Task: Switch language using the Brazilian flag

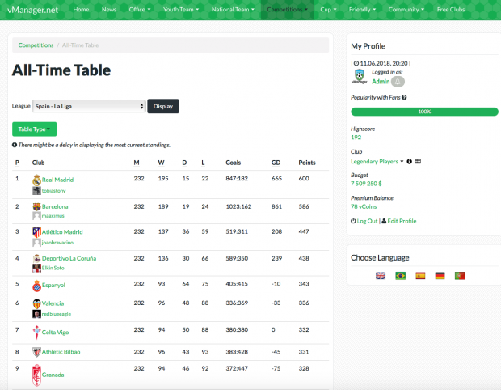Action: point(400,275)
